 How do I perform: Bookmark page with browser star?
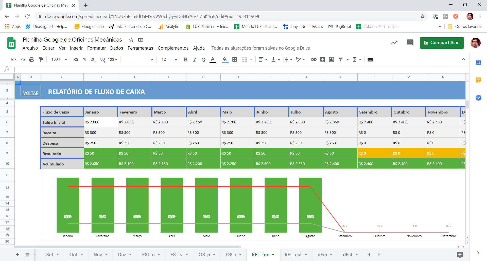(x=423, y=16)
